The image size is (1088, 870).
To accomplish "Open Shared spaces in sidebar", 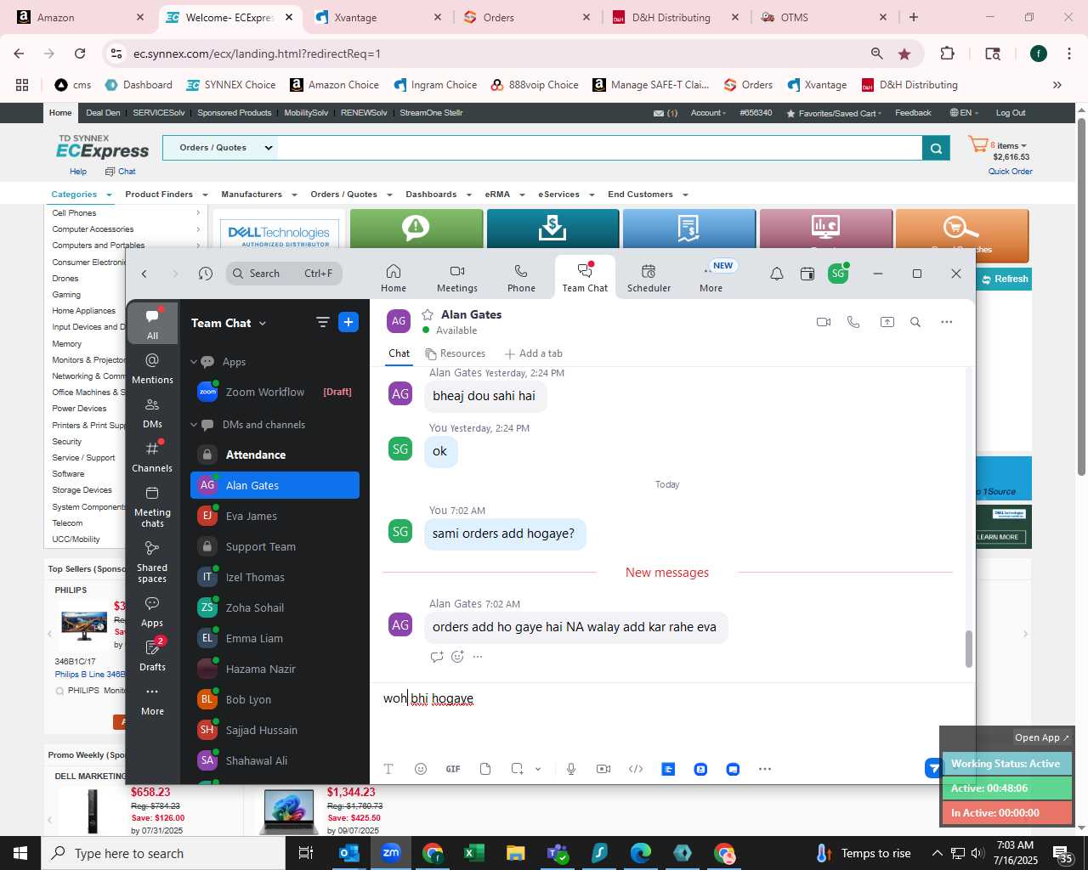I will 152,562.
